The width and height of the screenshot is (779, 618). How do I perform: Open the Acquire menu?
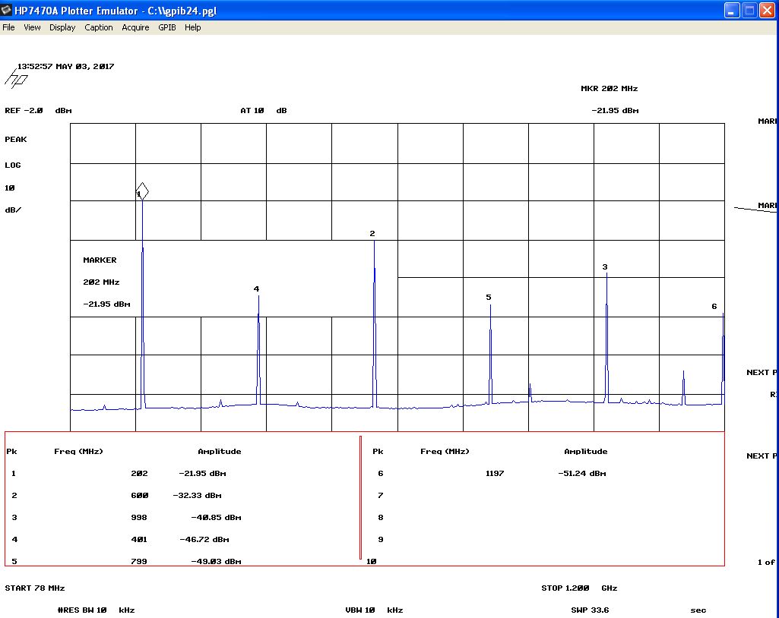click(x=135, y=27)
